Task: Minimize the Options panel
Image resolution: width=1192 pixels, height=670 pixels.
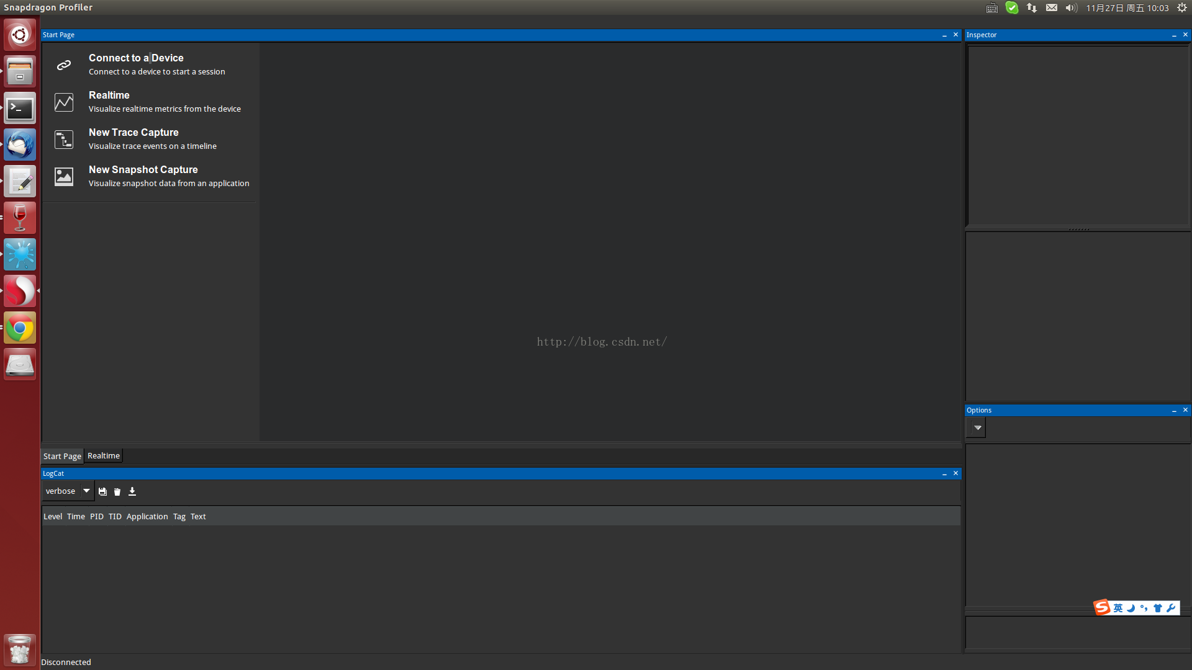Action: point(1174,411)
